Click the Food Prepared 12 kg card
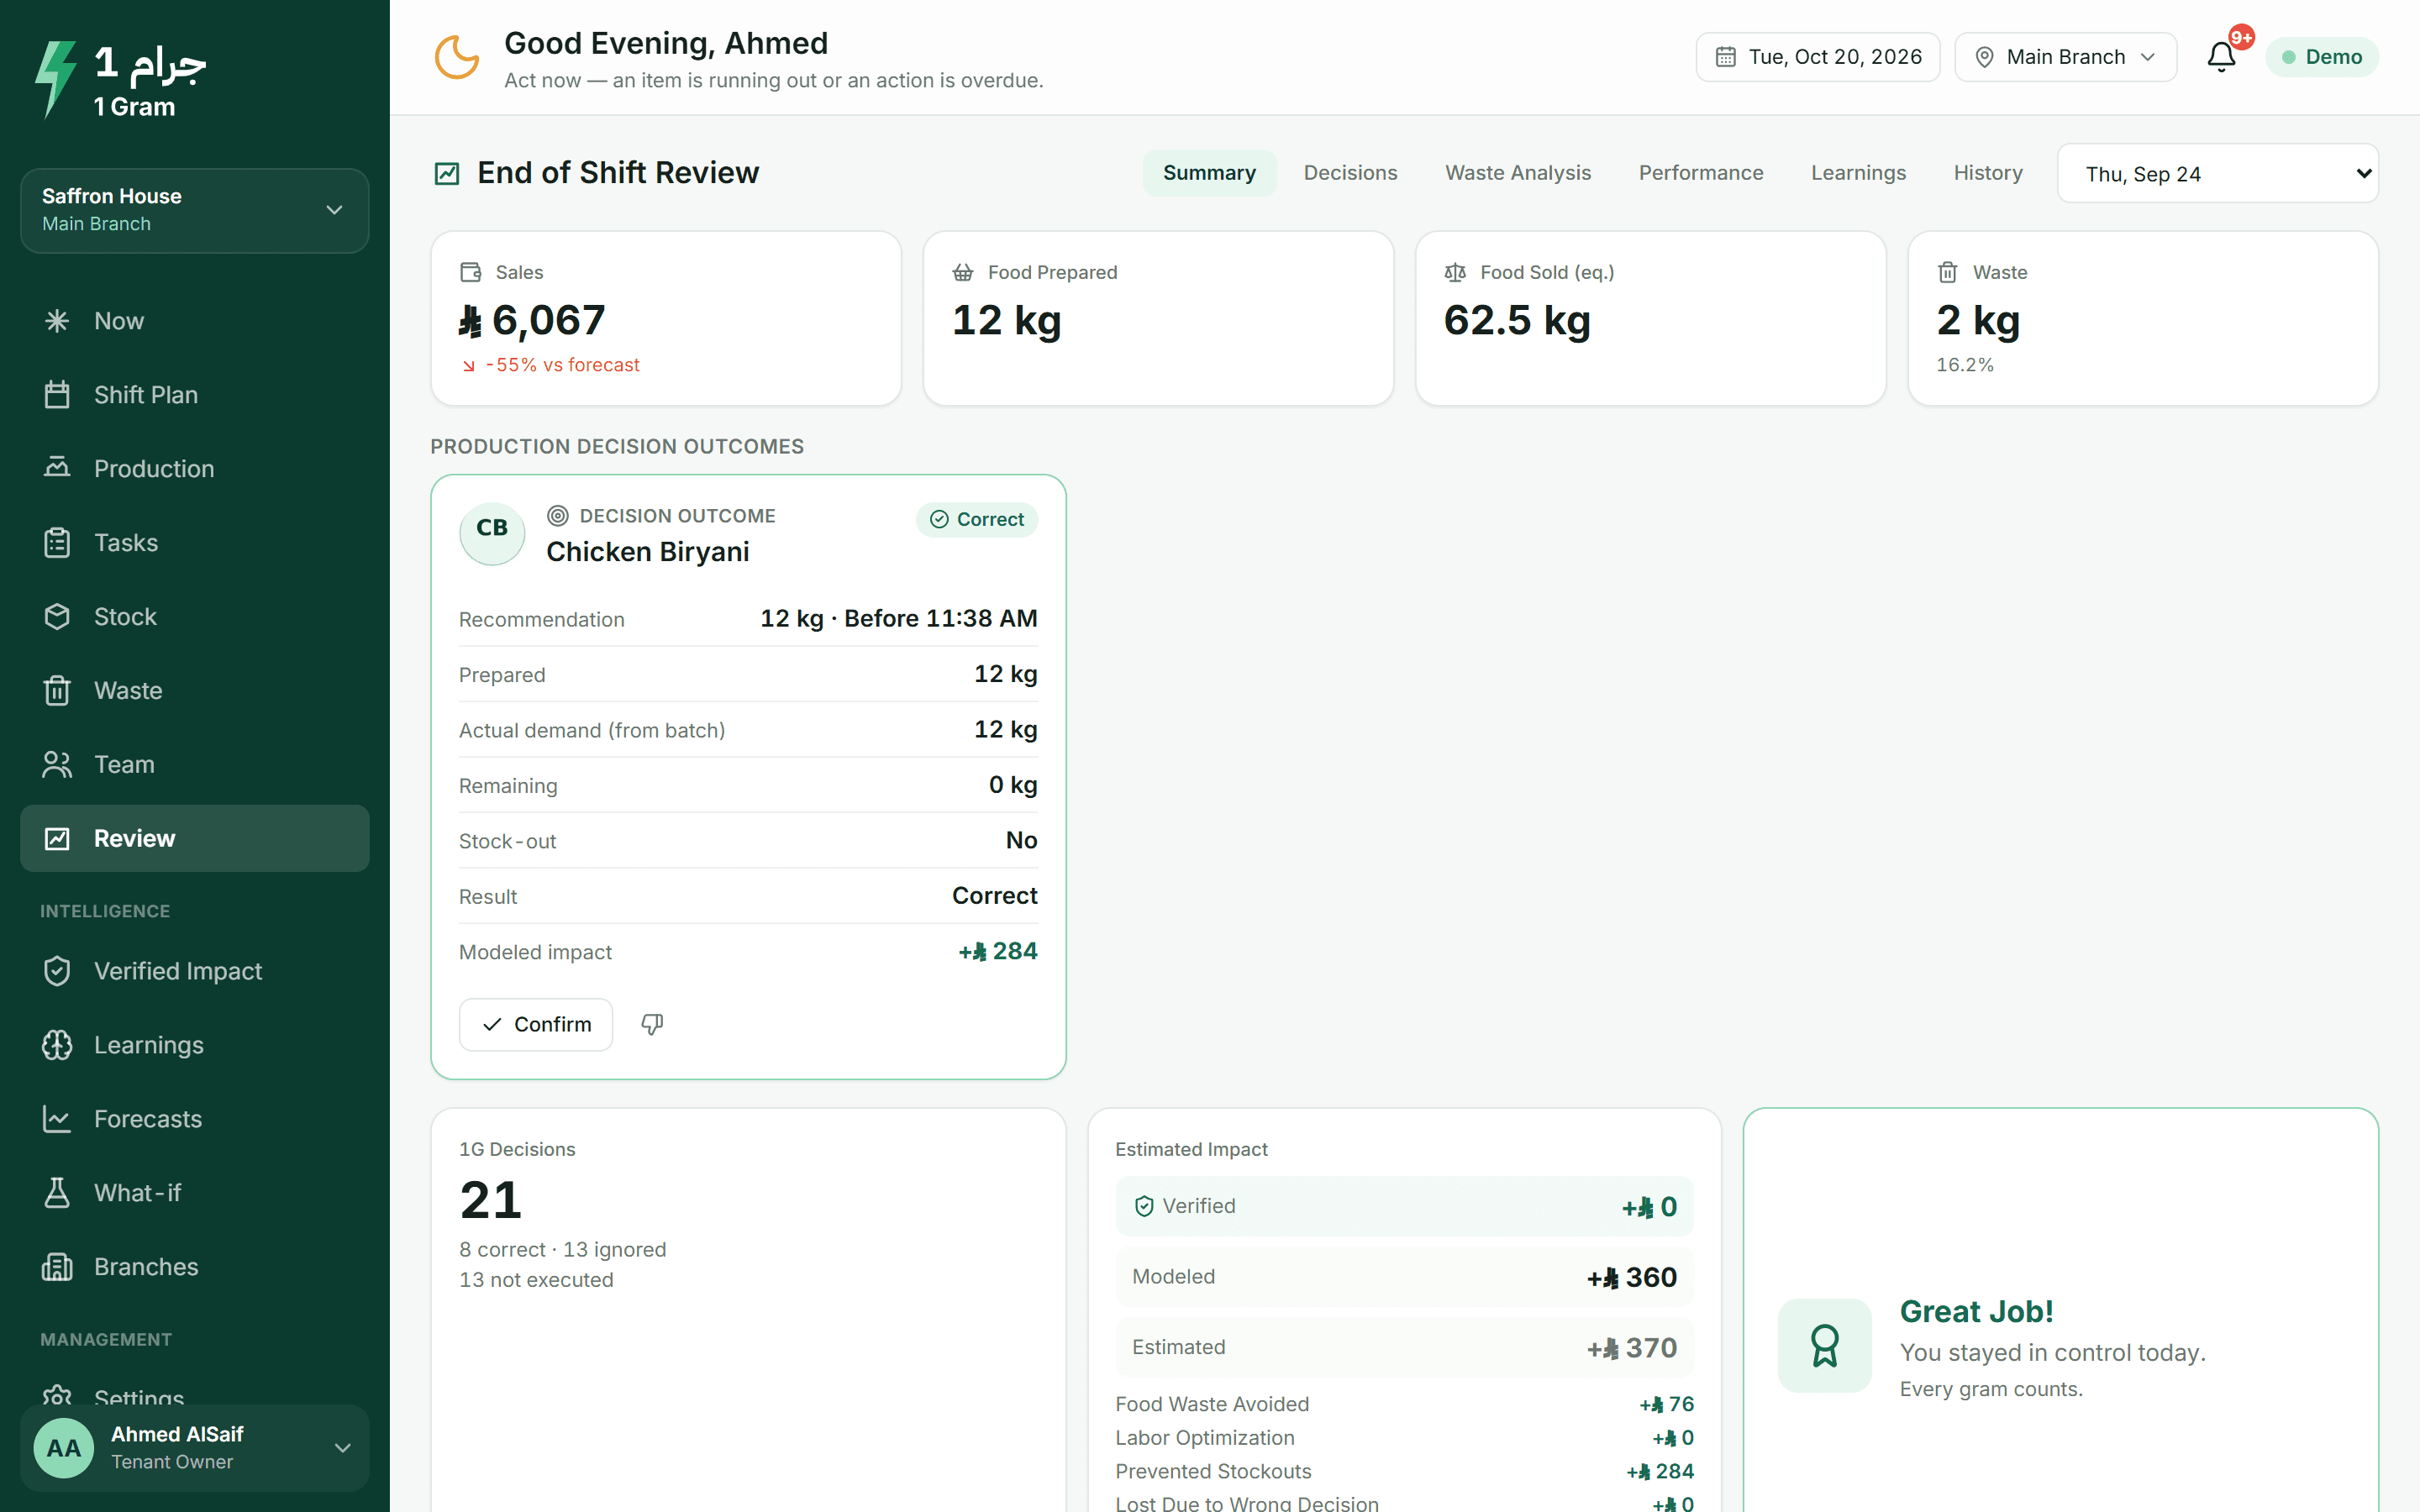This screenshot has width=2420, height=1512. click(x=1158, y=318)
